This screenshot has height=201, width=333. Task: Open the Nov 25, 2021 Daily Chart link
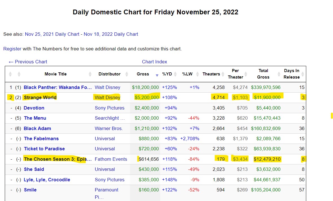[x=52, y=34]
